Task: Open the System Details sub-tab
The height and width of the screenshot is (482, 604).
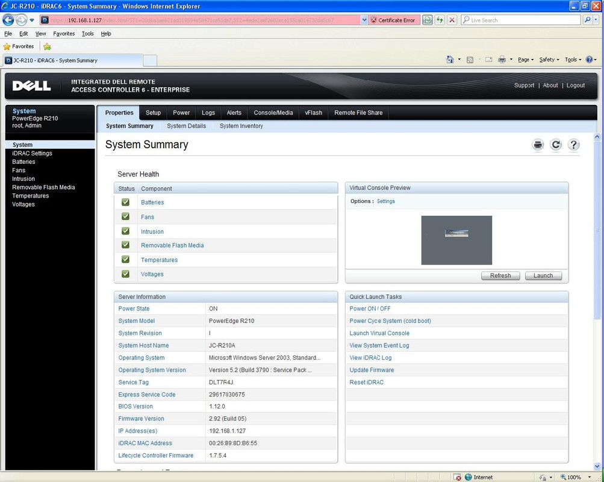Action: (187, 126)
